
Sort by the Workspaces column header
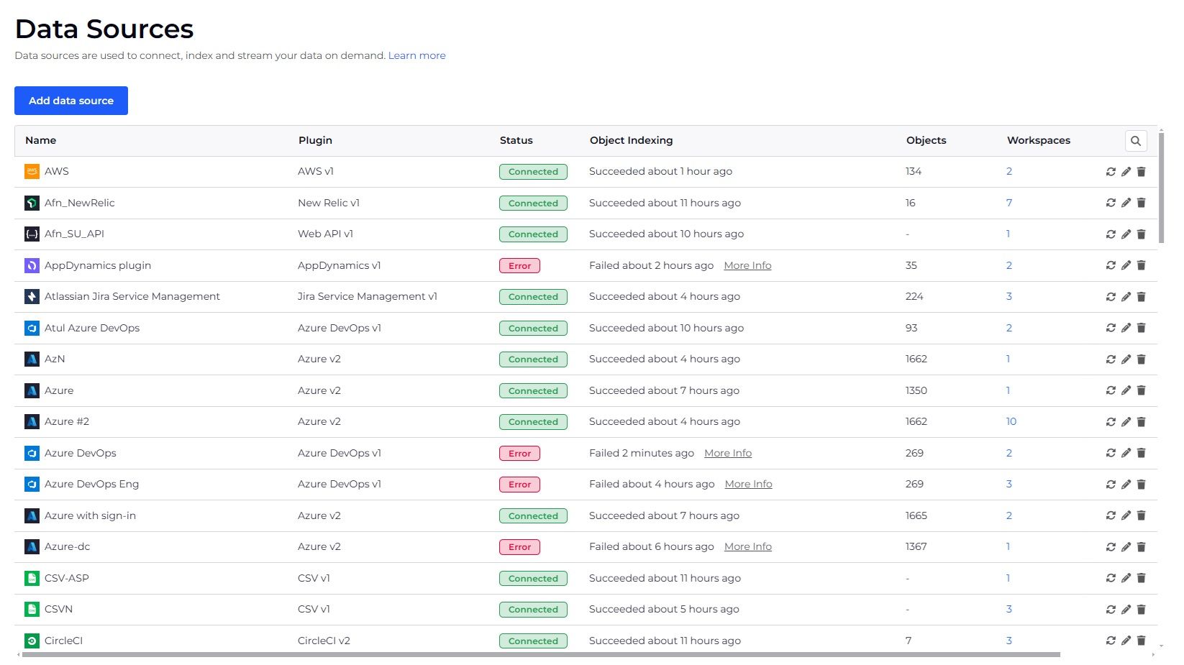click(x=1039, y=140)
